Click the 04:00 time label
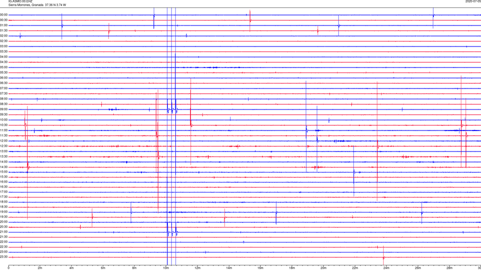 coord(4,56)
